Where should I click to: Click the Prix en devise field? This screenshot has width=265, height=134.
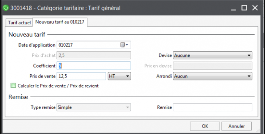click(x=213, y=66)
